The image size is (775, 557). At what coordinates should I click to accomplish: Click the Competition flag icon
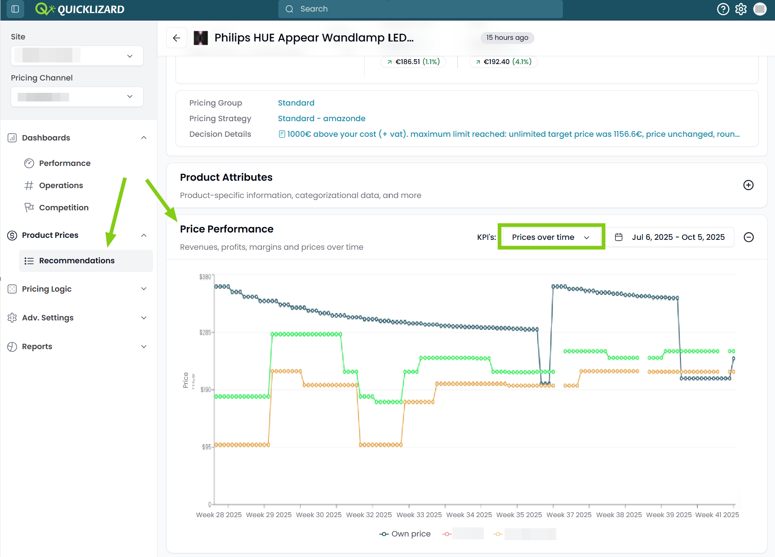coord(29,208)
